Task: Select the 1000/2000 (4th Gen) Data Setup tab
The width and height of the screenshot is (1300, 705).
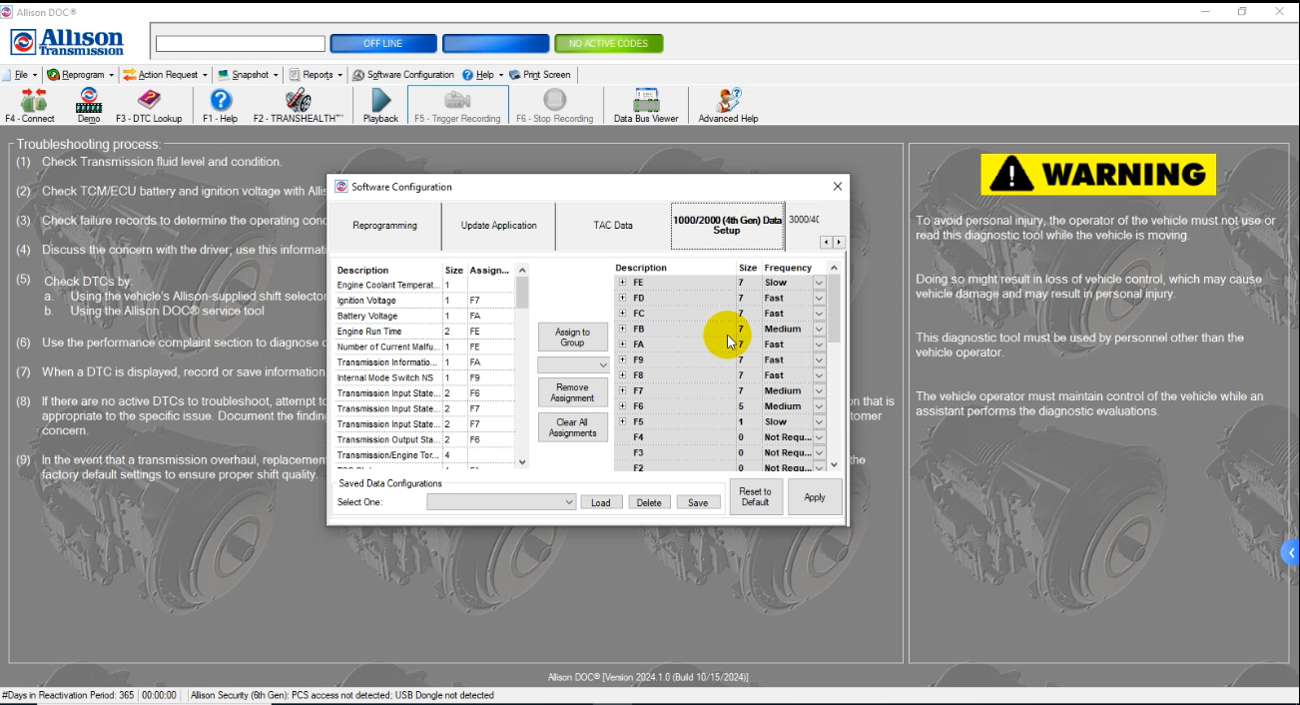Action: 727,226
